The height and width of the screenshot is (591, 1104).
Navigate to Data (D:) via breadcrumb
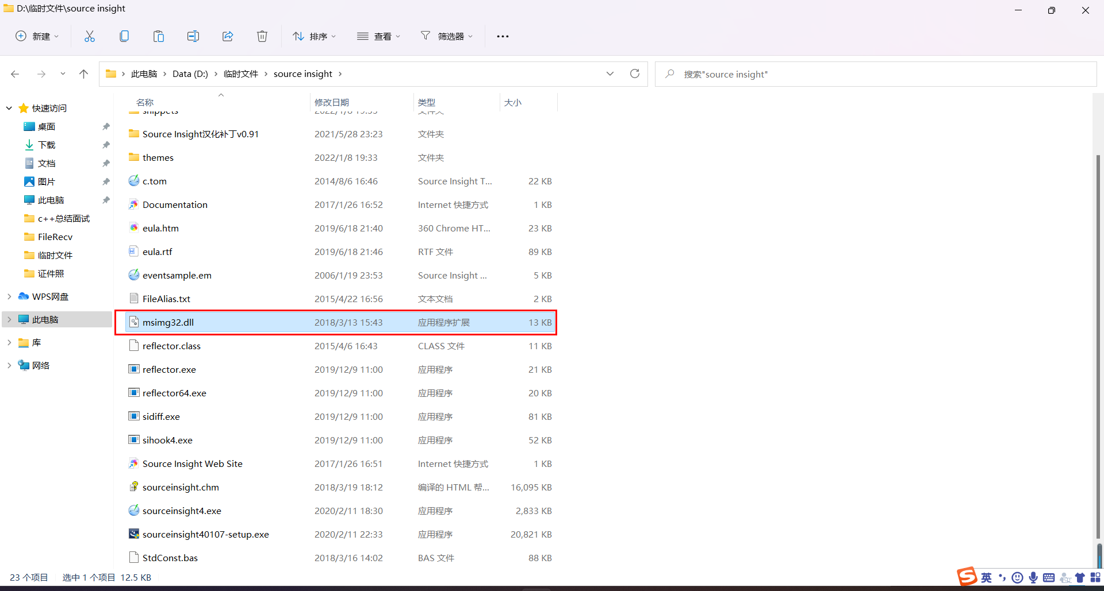190,74
